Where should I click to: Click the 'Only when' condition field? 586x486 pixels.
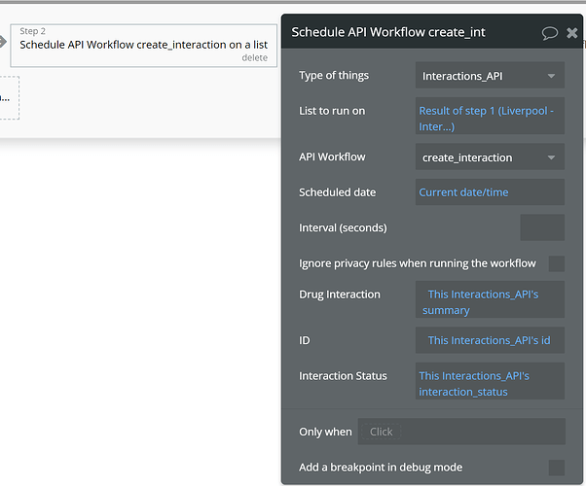[x=460, y=432]
